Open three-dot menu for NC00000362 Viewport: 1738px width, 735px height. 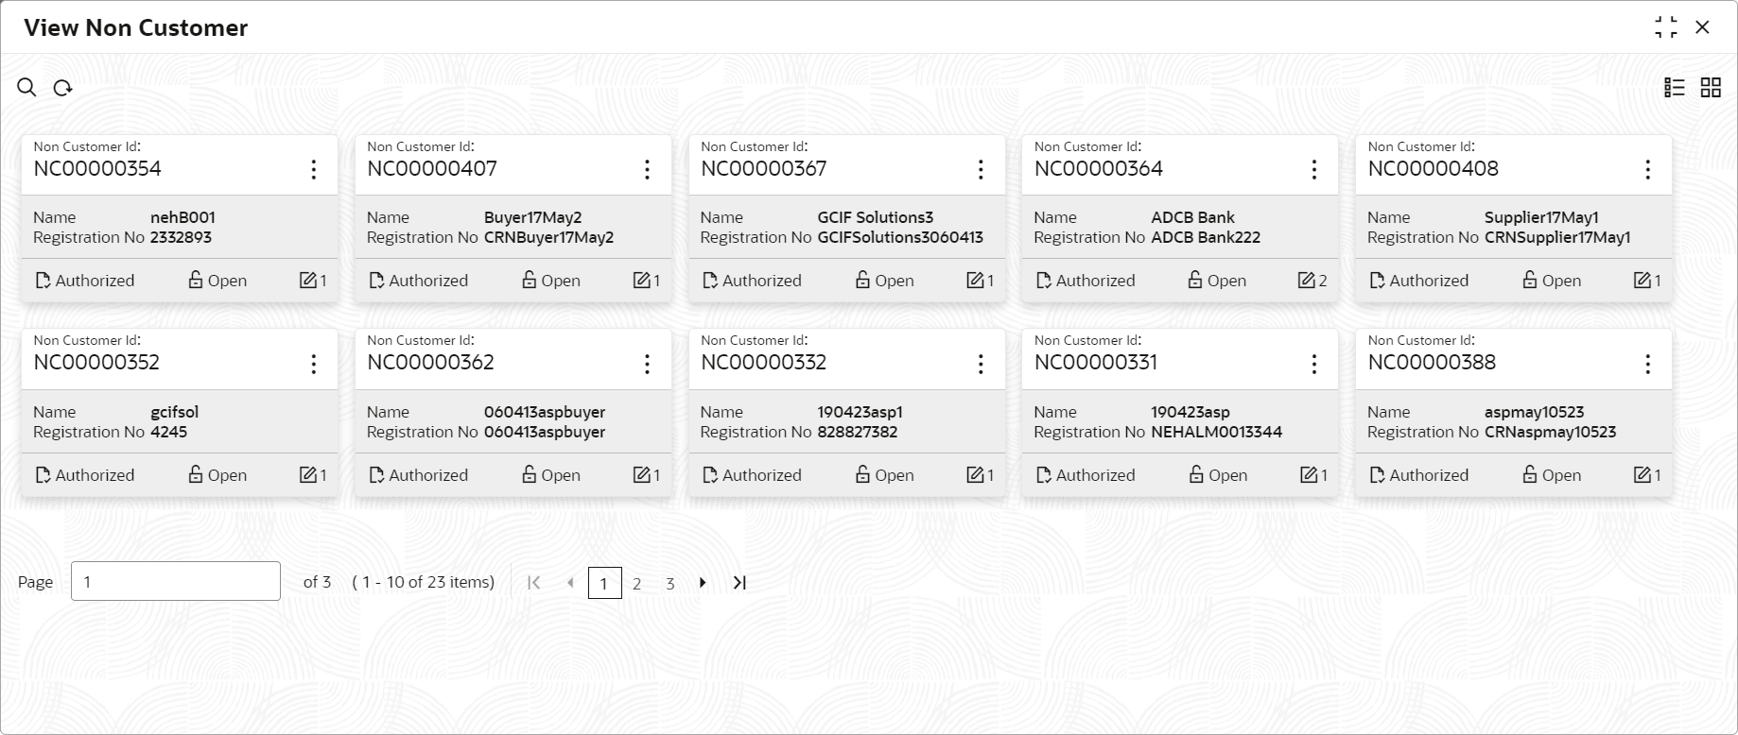click(647, 364)
